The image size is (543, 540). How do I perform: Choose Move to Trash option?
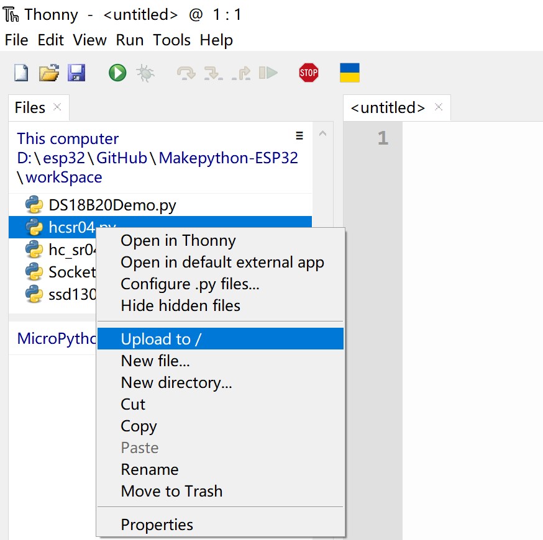click(221, 491)
